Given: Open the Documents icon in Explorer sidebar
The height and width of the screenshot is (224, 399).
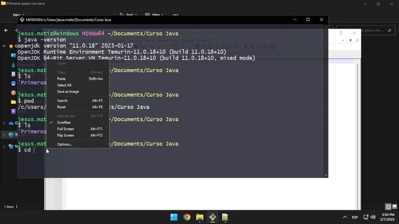Looking at the screenshot, I should (x=13, y=74).
